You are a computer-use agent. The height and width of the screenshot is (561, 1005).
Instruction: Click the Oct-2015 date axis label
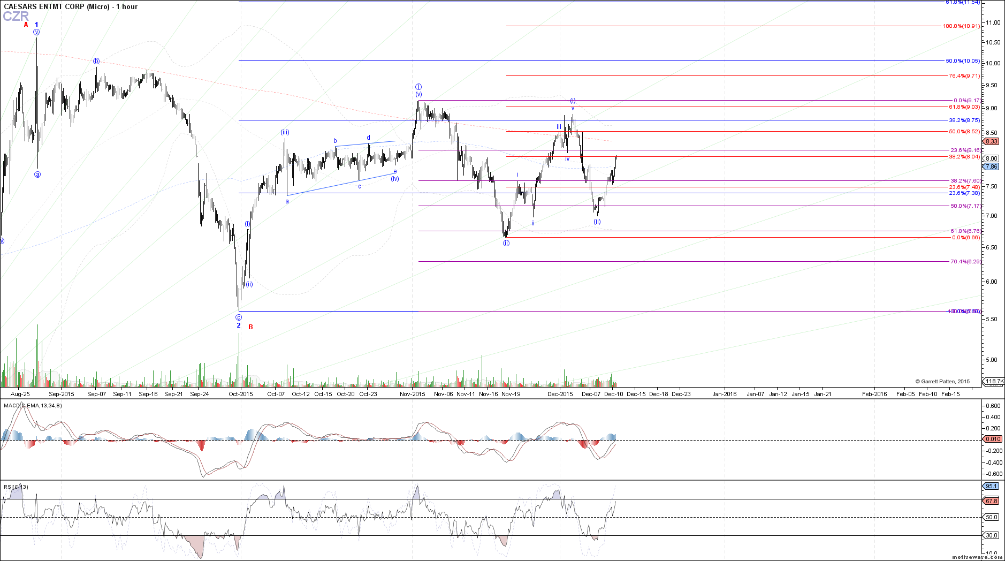(241, 394)
